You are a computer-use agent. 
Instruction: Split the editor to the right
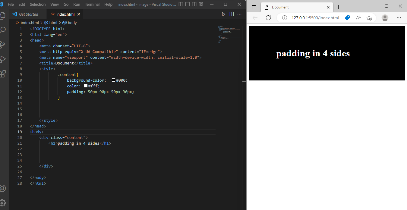(232, 14)
